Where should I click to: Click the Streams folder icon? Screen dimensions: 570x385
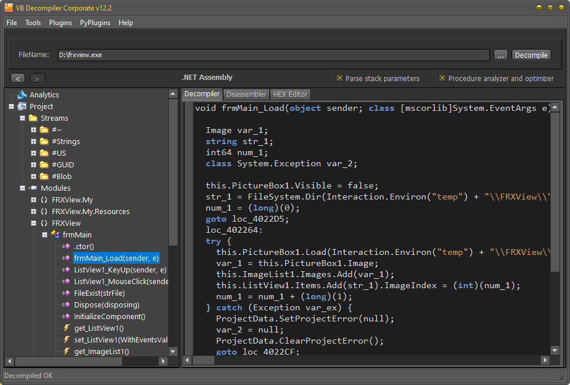[x=33, y=118]
